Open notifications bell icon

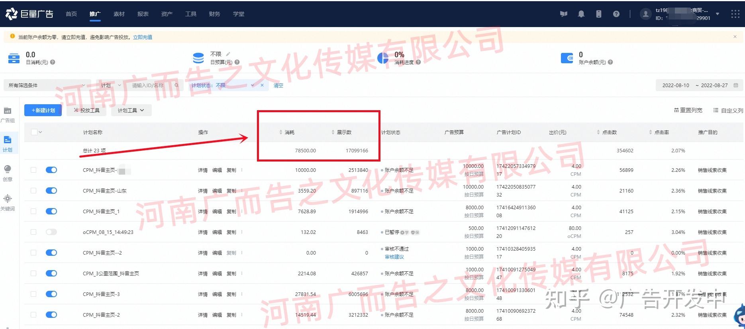(581, 14)
